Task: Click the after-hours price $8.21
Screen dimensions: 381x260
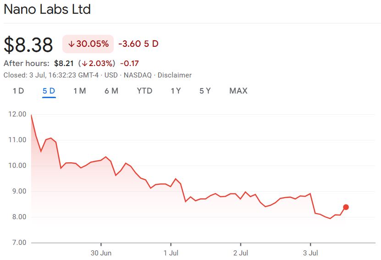Action: click(x=63, y=63)
